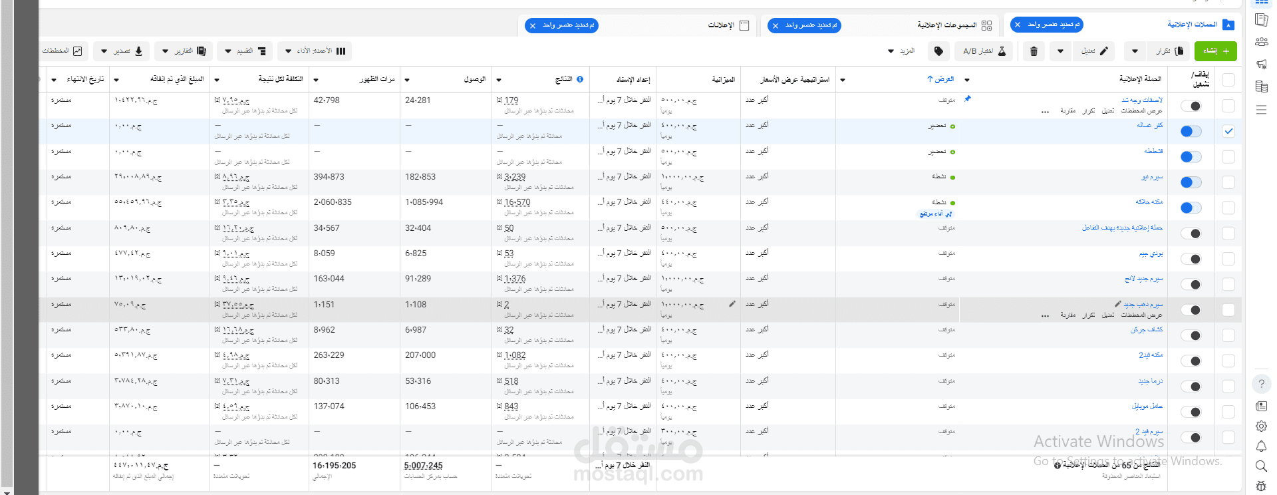Click the تكرار action under the سيرم دهب جديد row
The image size is (1277, 495).
[1088, 315]
